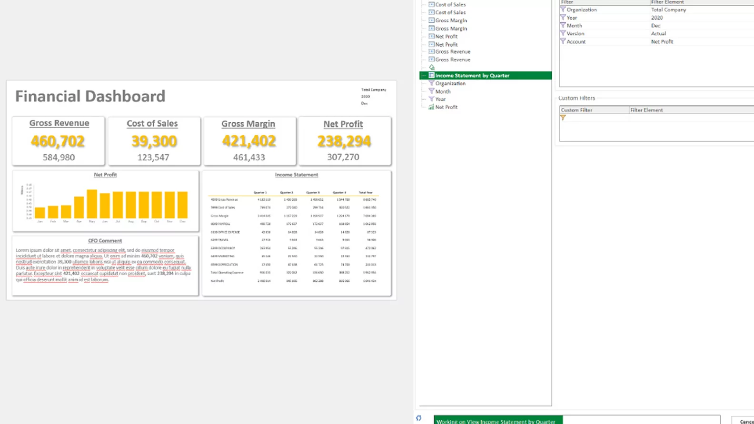
Task: Click the yellow funnel icon under Custom Filter
Action: (563, 118)
